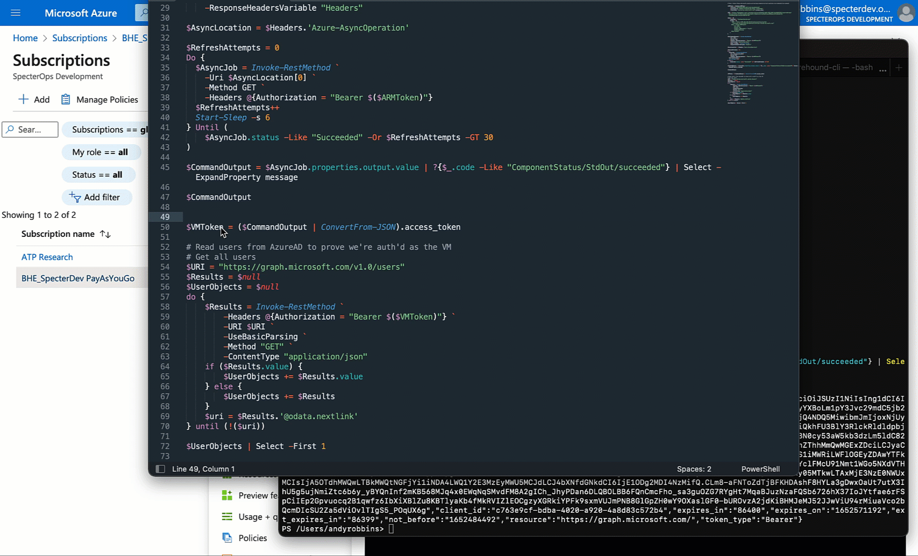Open the ATP Research subscription
This screenshot has height=556, width=918.
coord(47,257)
